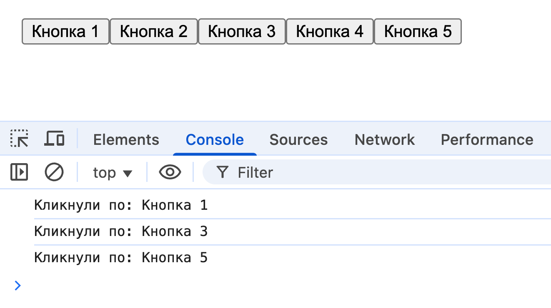Select the 'Кликнули по: Кнопка 5' log line

click(x=121, y=258)
